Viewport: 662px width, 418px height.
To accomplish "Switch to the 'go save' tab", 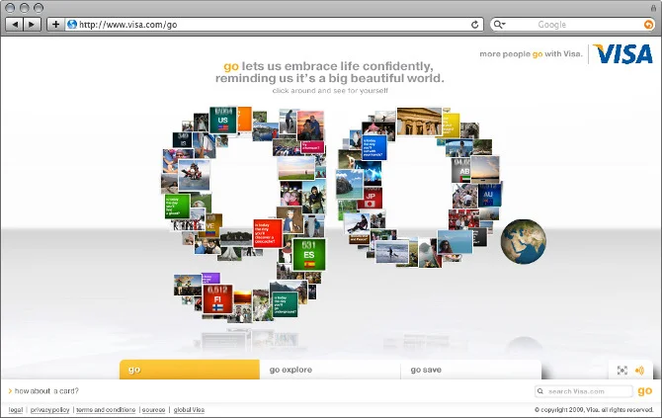I will coord(470,370).
